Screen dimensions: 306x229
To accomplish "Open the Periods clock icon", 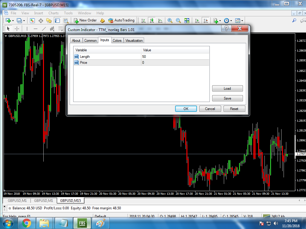I will [x=227, y=21].
